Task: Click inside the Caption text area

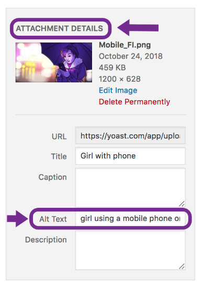Action: [x=130, y=187]
